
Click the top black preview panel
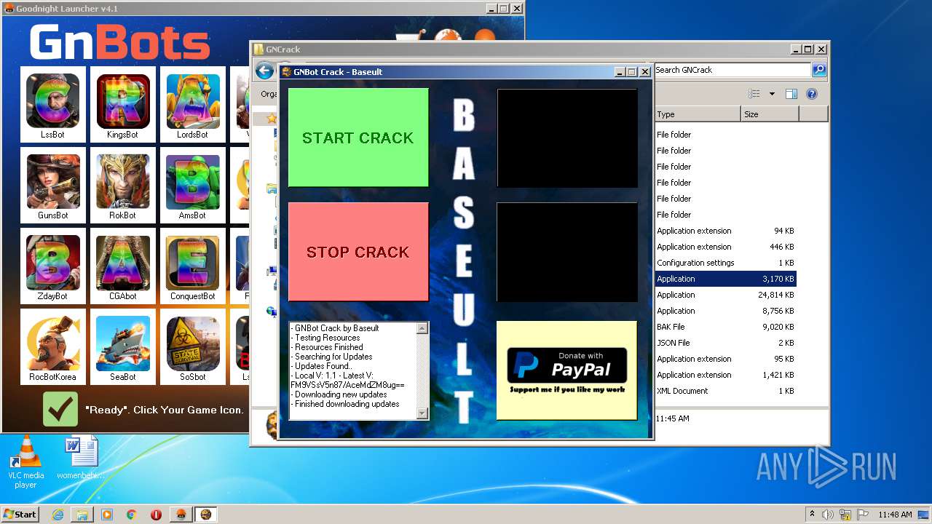[x=566, y=138]
